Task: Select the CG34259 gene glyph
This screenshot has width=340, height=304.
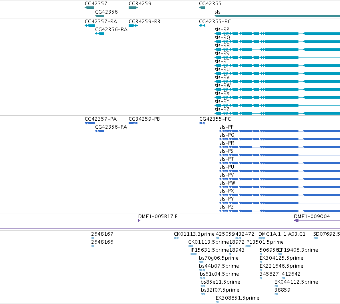Action: pyautogui.click(x=133, y=8)
